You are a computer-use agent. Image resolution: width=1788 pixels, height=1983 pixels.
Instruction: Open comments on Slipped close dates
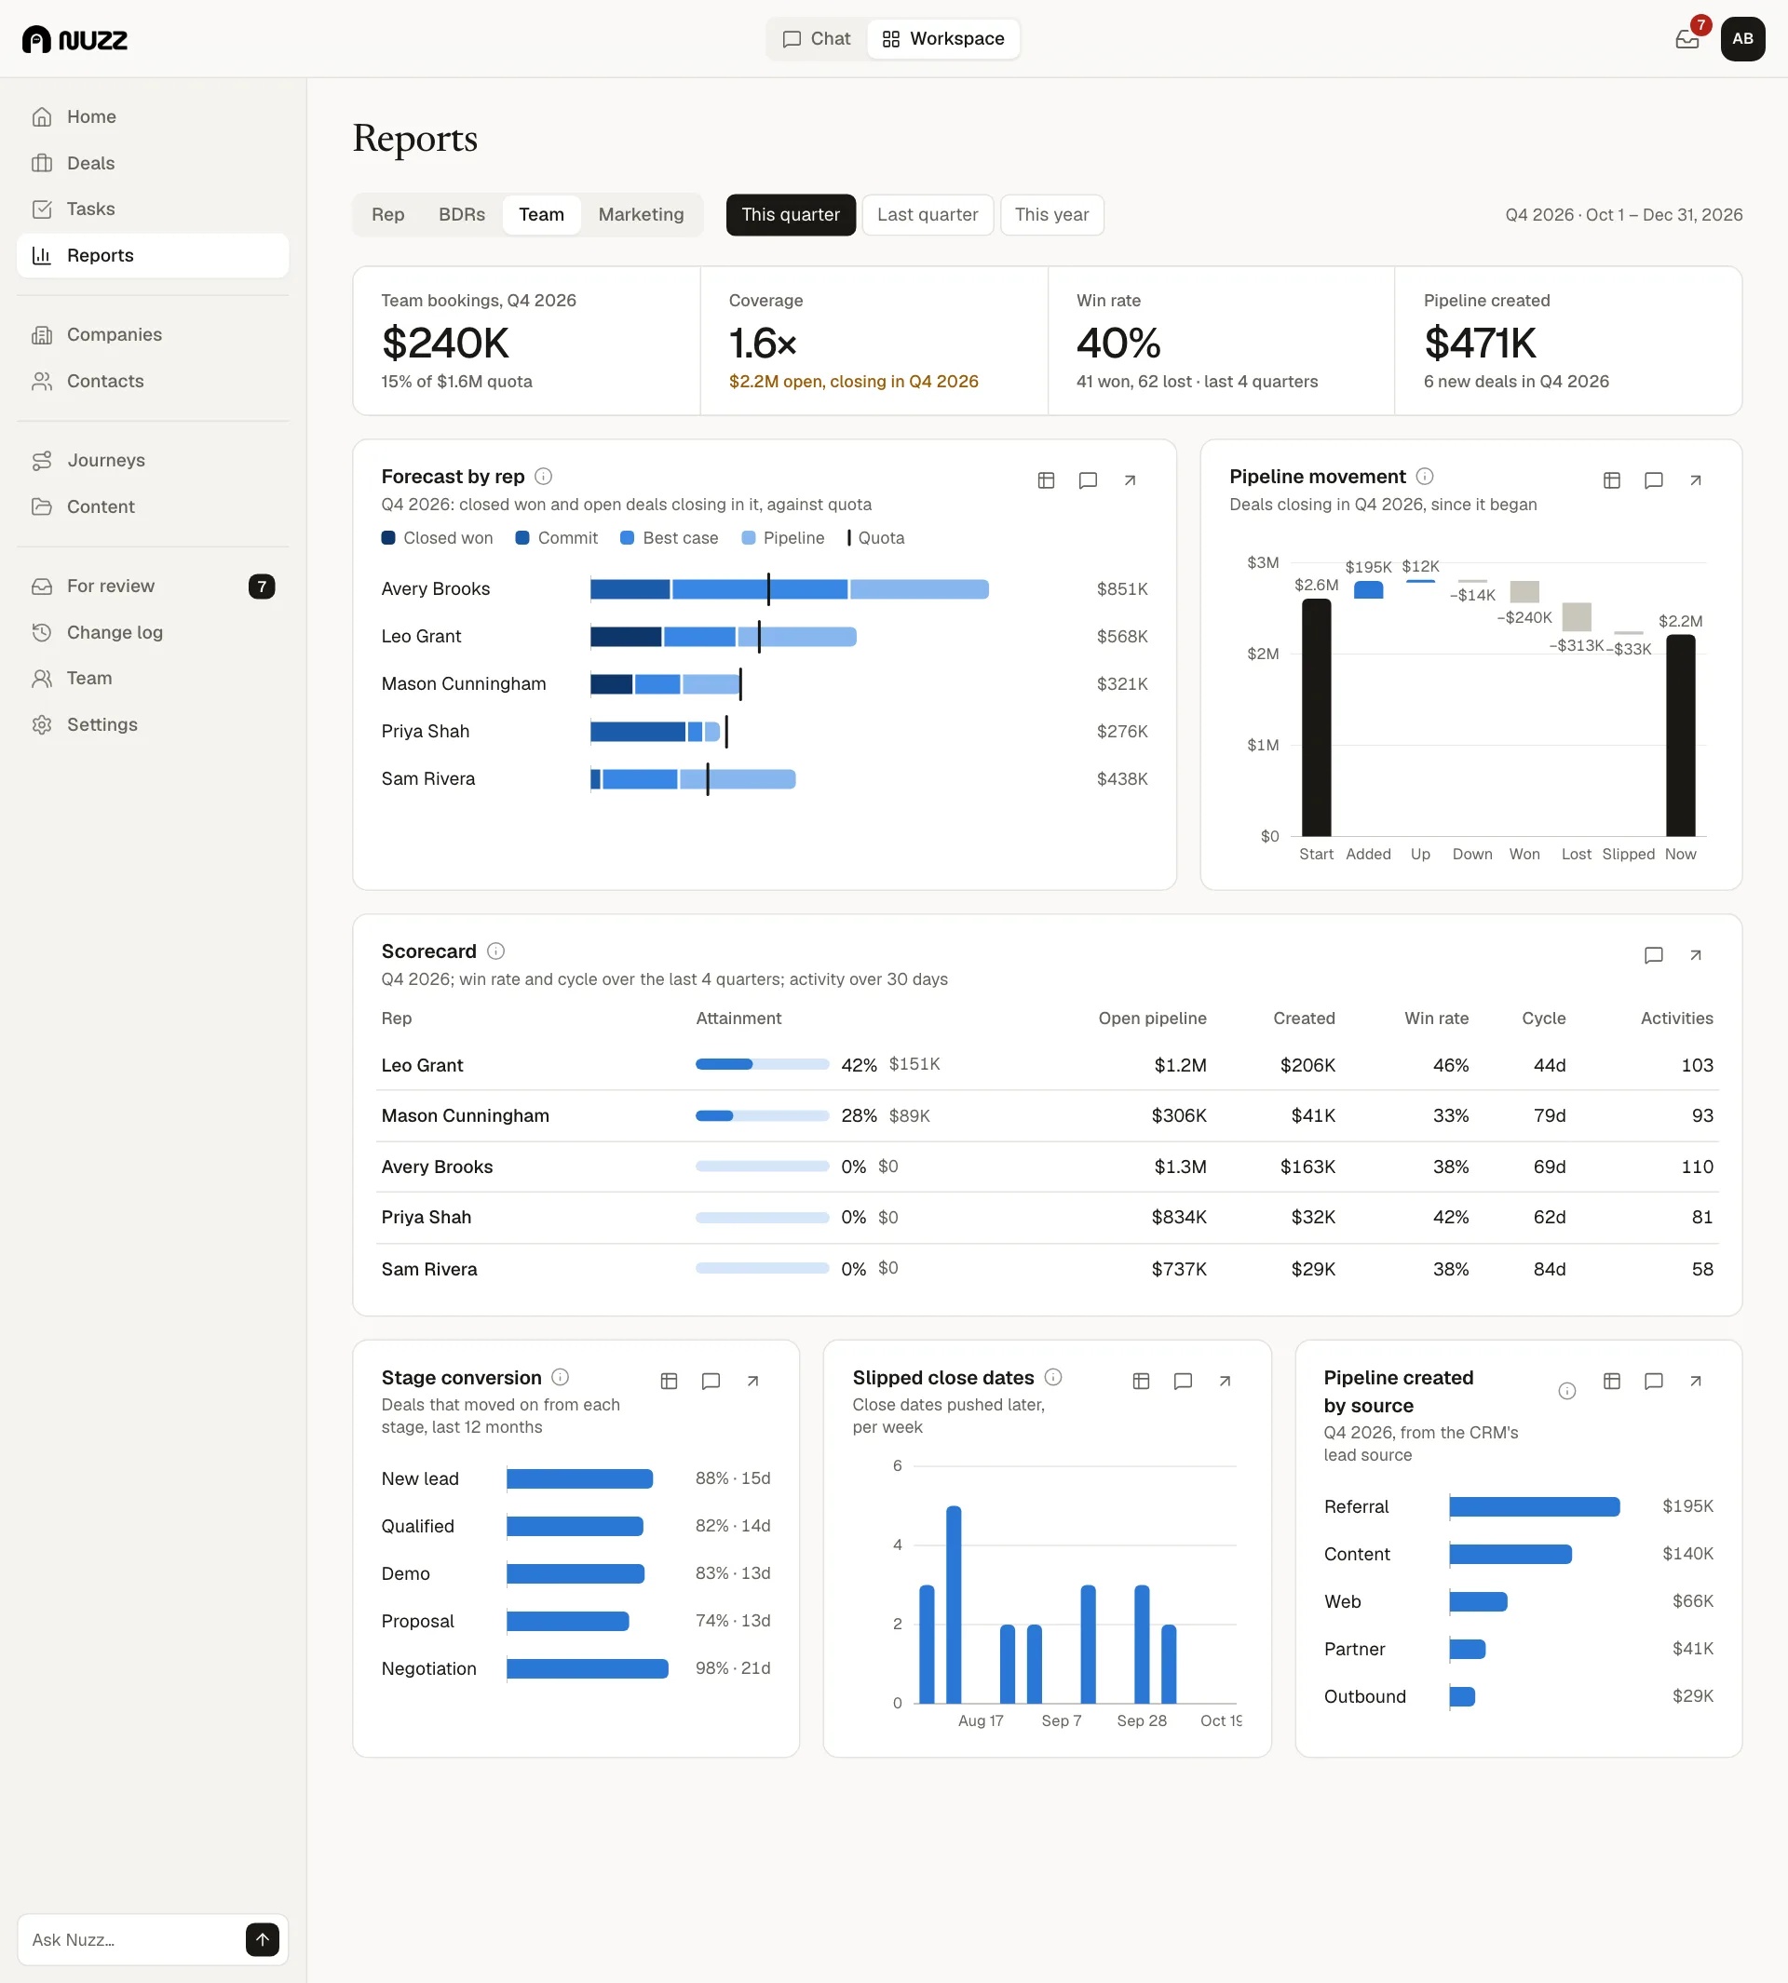coord(1183,1381)
